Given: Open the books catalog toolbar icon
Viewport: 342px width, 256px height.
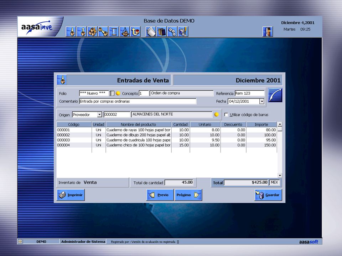Looking at the screenshot, I should (161, 32).
